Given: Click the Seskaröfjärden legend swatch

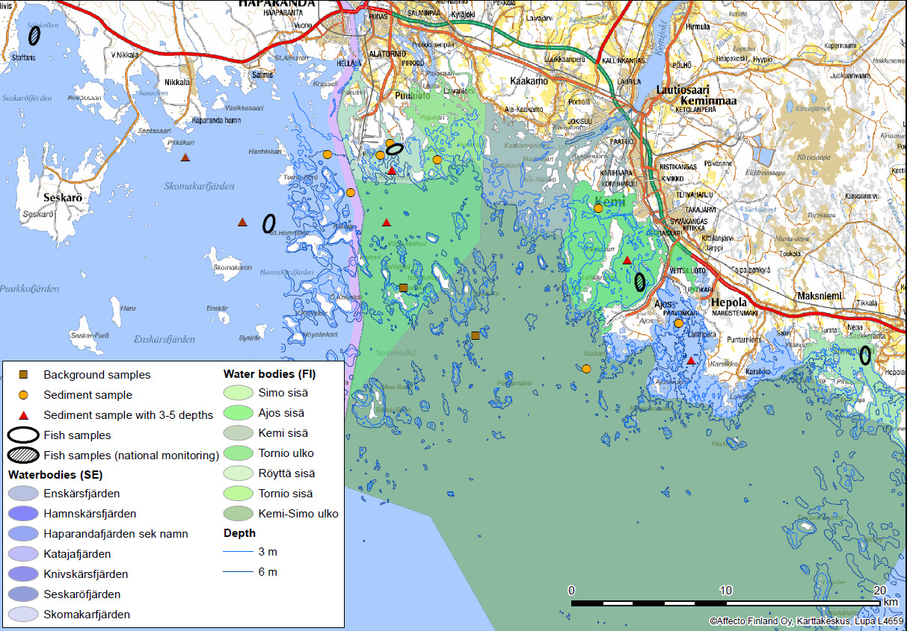Looking at the screenshot, I should coord(22,594).
